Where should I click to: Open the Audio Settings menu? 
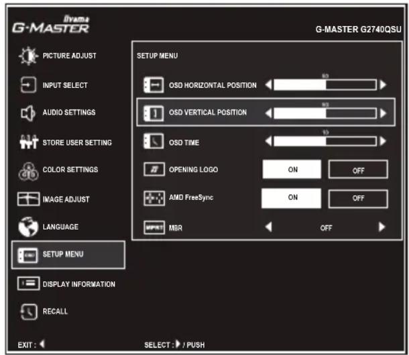point(69,113)
